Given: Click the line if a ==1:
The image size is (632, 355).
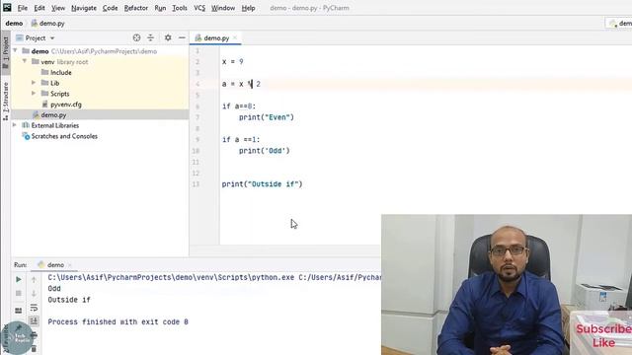Looking at the screenshot, I should click(x=241, y=140).
